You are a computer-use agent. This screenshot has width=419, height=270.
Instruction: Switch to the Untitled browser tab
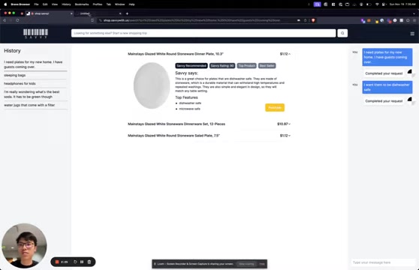[x=98, y=13]
